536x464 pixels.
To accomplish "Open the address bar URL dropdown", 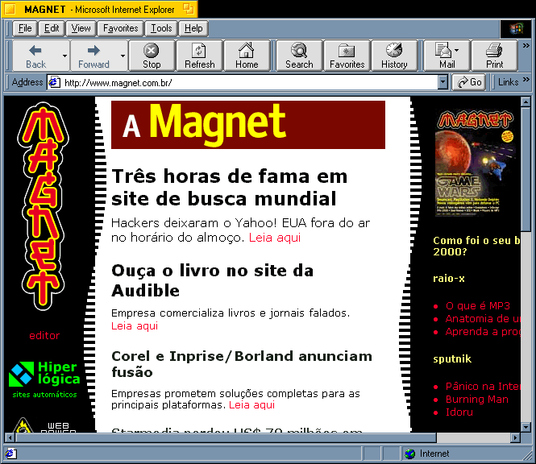I will point(443,82).
